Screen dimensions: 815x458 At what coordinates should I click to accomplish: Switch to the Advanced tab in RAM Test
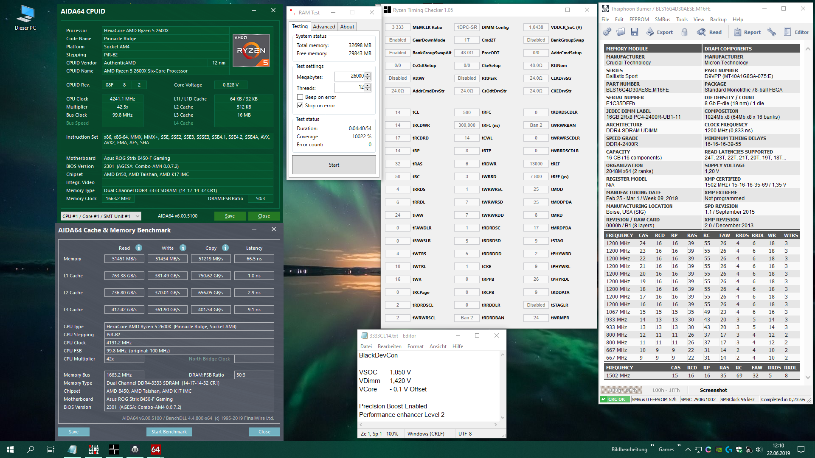pyautogui.click(x=324, y=26)
